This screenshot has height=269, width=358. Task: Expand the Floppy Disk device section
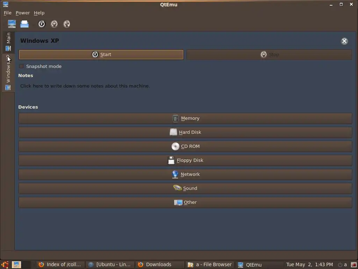pos(185,160)
